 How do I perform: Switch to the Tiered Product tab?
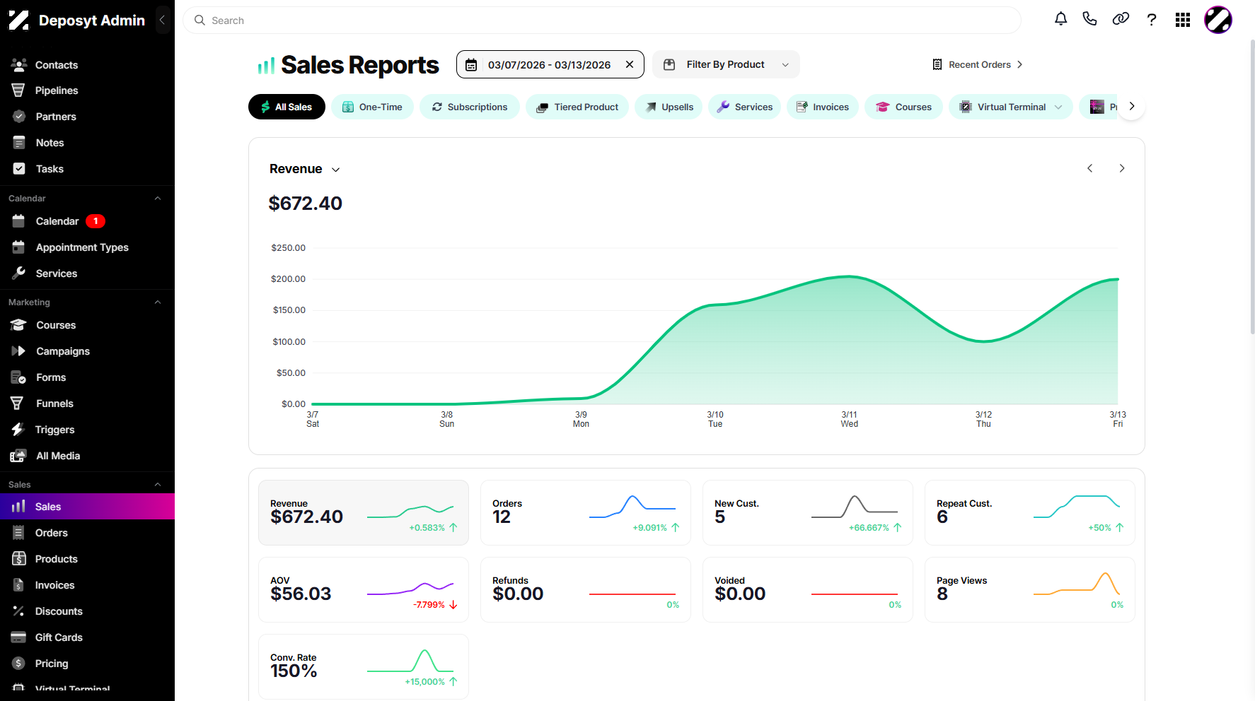pyautogui.click(x=577, y=107)
